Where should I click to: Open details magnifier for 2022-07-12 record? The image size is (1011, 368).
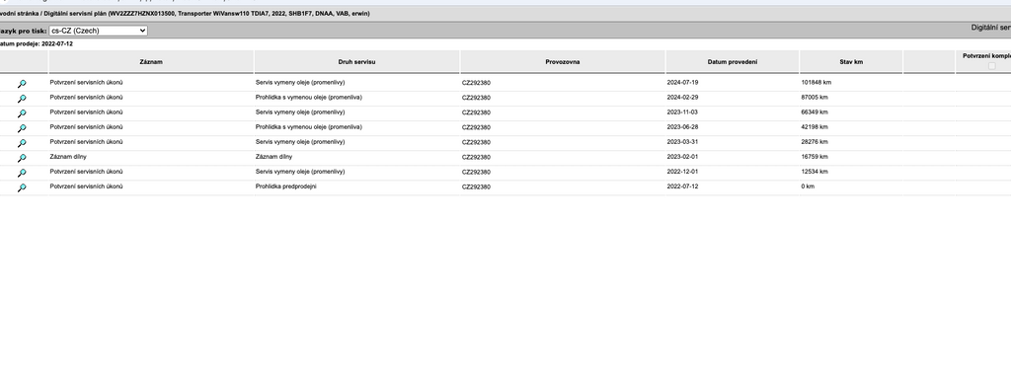coord(22,187)
